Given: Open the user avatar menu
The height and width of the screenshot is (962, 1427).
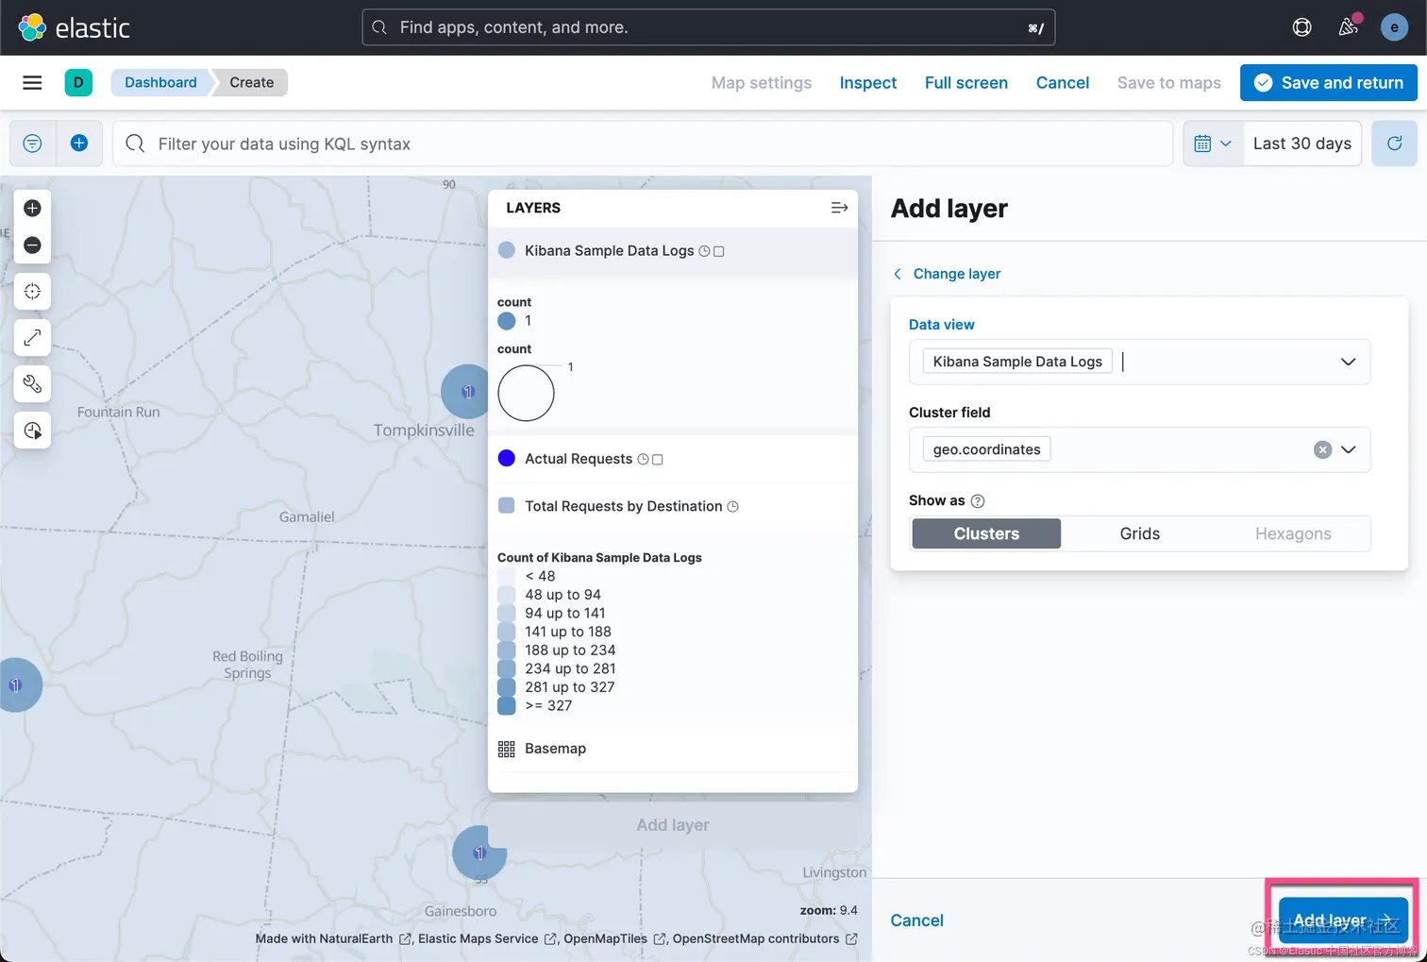Looking at the screenshot, I should 1394,27.
